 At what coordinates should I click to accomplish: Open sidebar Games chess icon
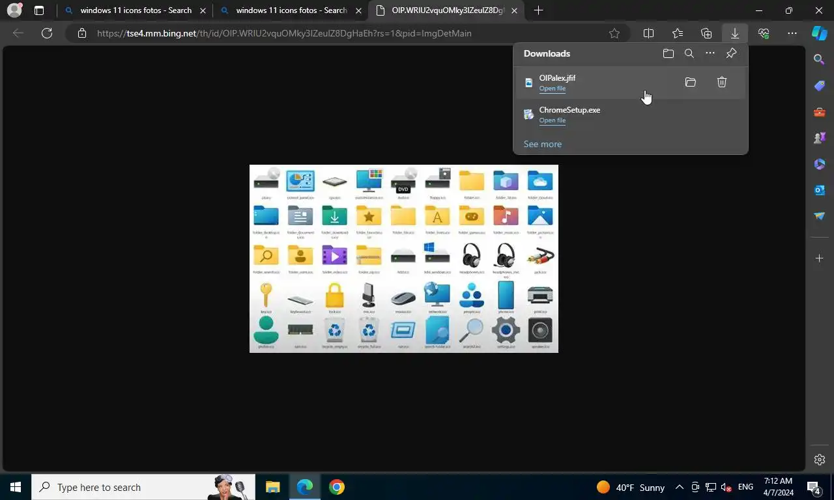[x=820, y=138]
